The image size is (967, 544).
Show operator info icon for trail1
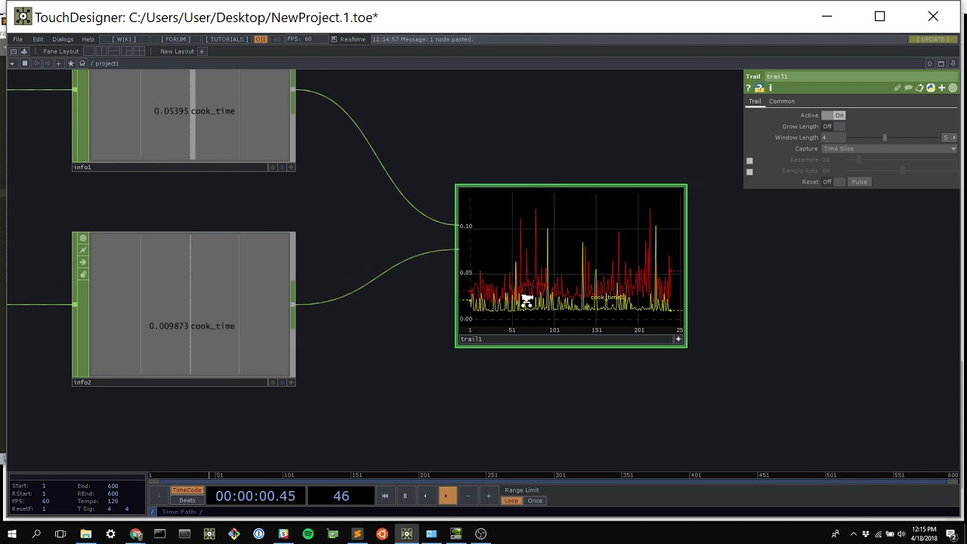click(771, 88)
